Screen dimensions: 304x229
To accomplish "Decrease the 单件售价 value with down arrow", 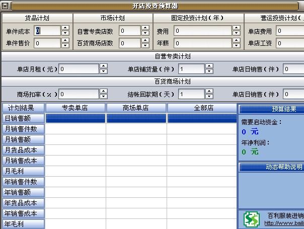I will click(65, 46).
